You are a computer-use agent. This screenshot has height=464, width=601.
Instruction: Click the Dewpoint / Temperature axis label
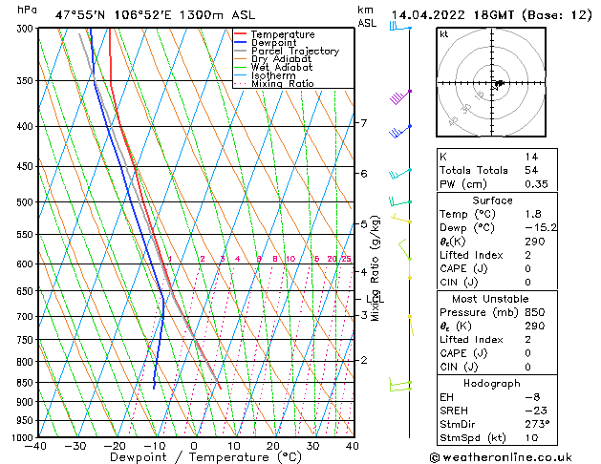click(194, 457)
